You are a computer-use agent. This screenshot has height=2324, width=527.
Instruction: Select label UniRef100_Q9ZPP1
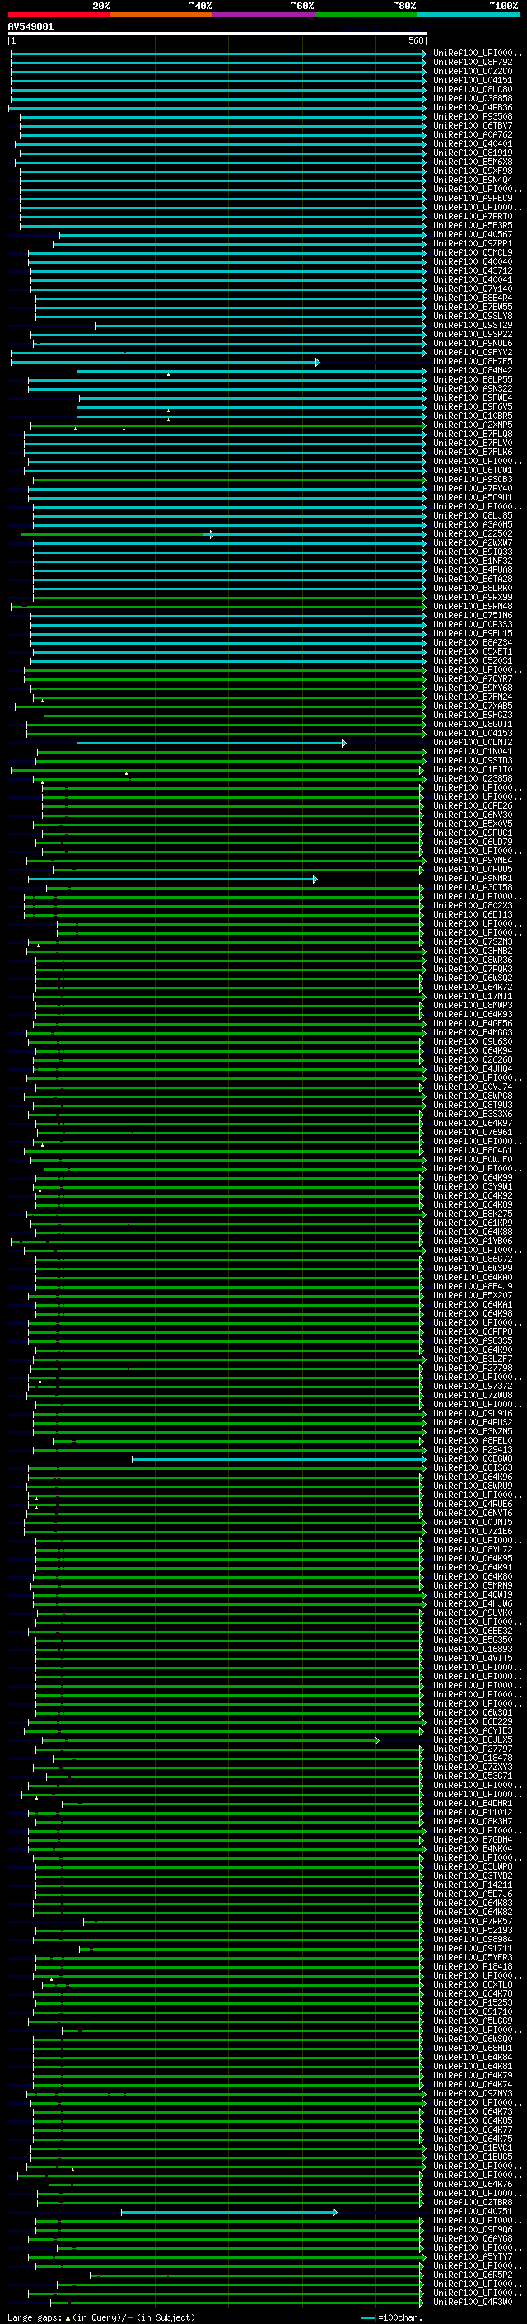click(473, 243)
